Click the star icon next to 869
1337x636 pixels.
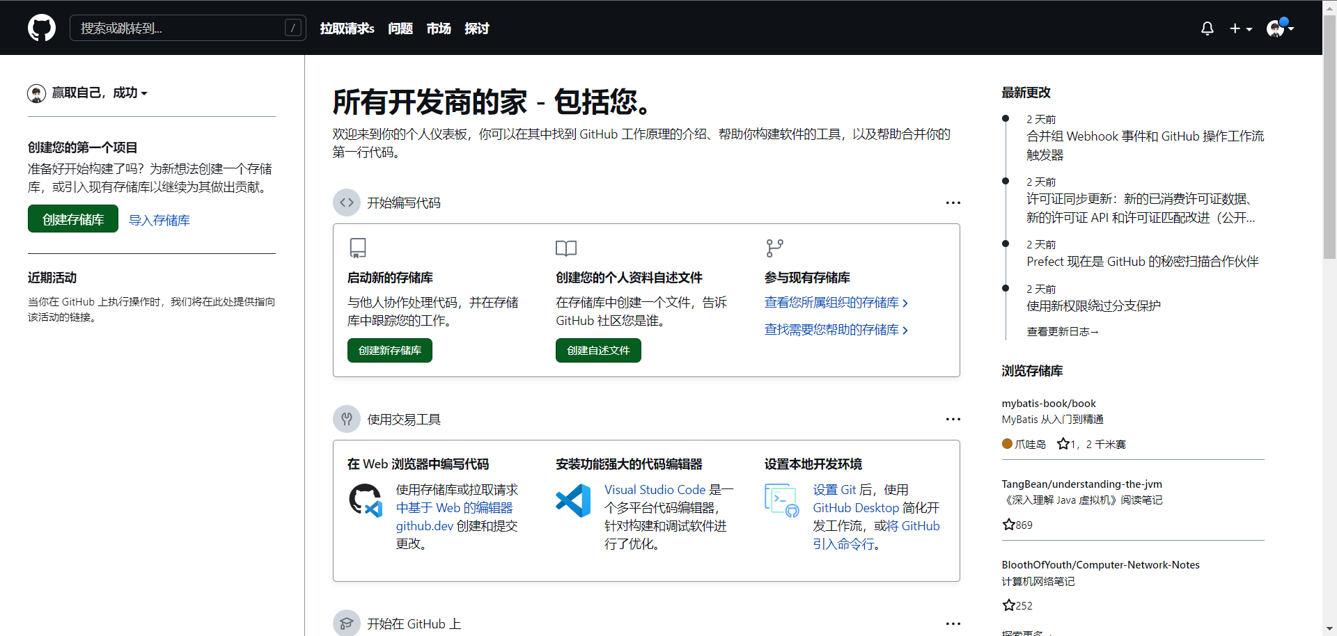1008,525
